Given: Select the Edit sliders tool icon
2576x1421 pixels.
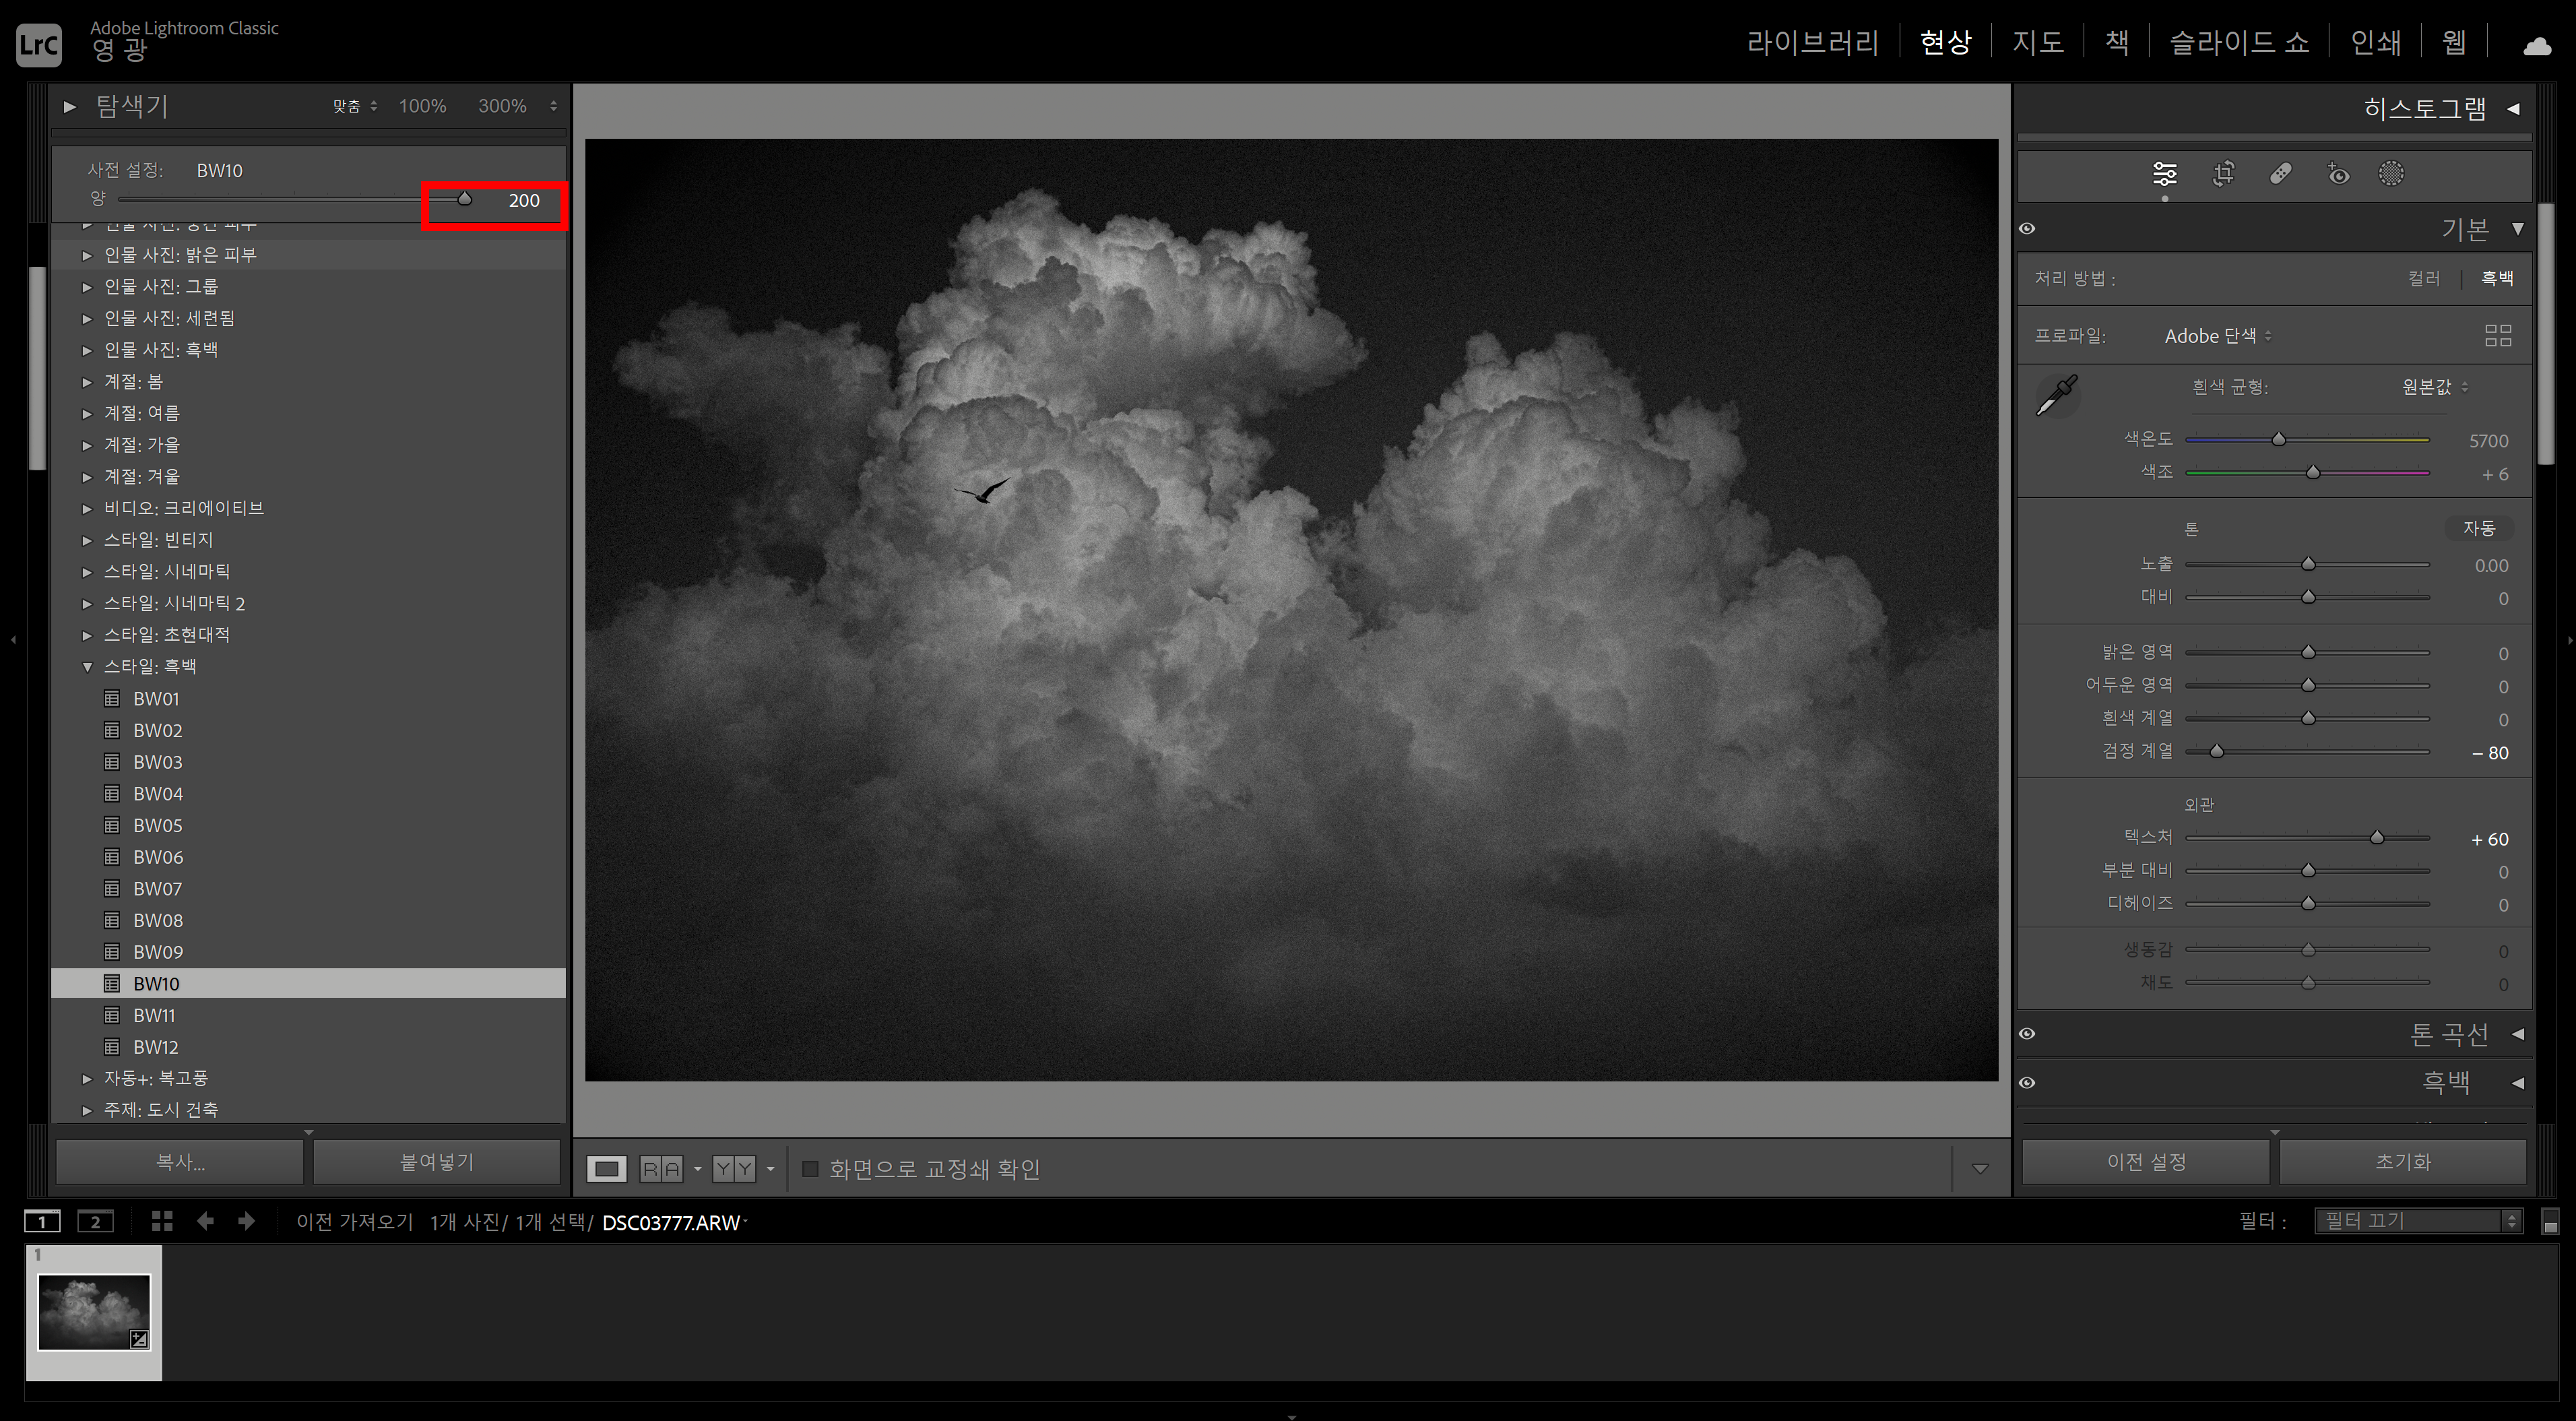Looking at the screenshot, I should click(x=2164, y=174).
